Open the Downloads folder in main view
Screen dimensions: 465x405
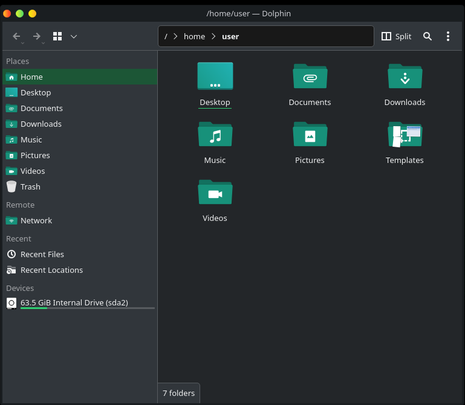(405, 77)
